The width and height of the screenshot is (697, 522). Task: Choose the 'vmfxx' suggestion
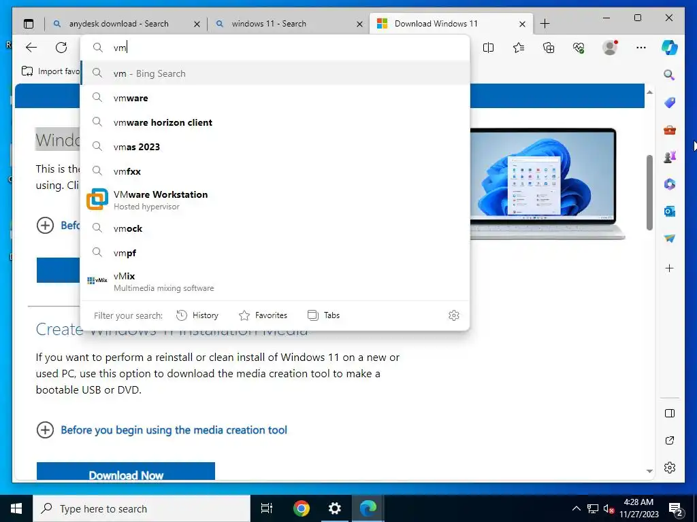[275, 171]
